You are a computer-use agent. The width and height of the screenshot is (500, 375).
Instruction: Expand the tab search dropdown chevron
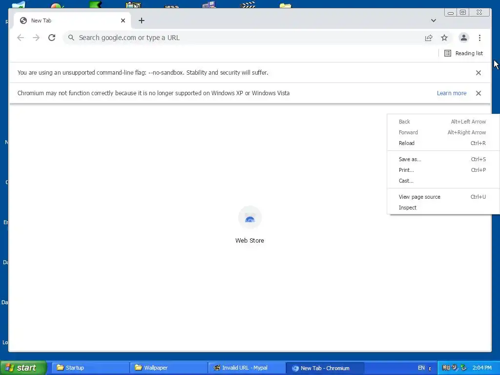(434, 21)
